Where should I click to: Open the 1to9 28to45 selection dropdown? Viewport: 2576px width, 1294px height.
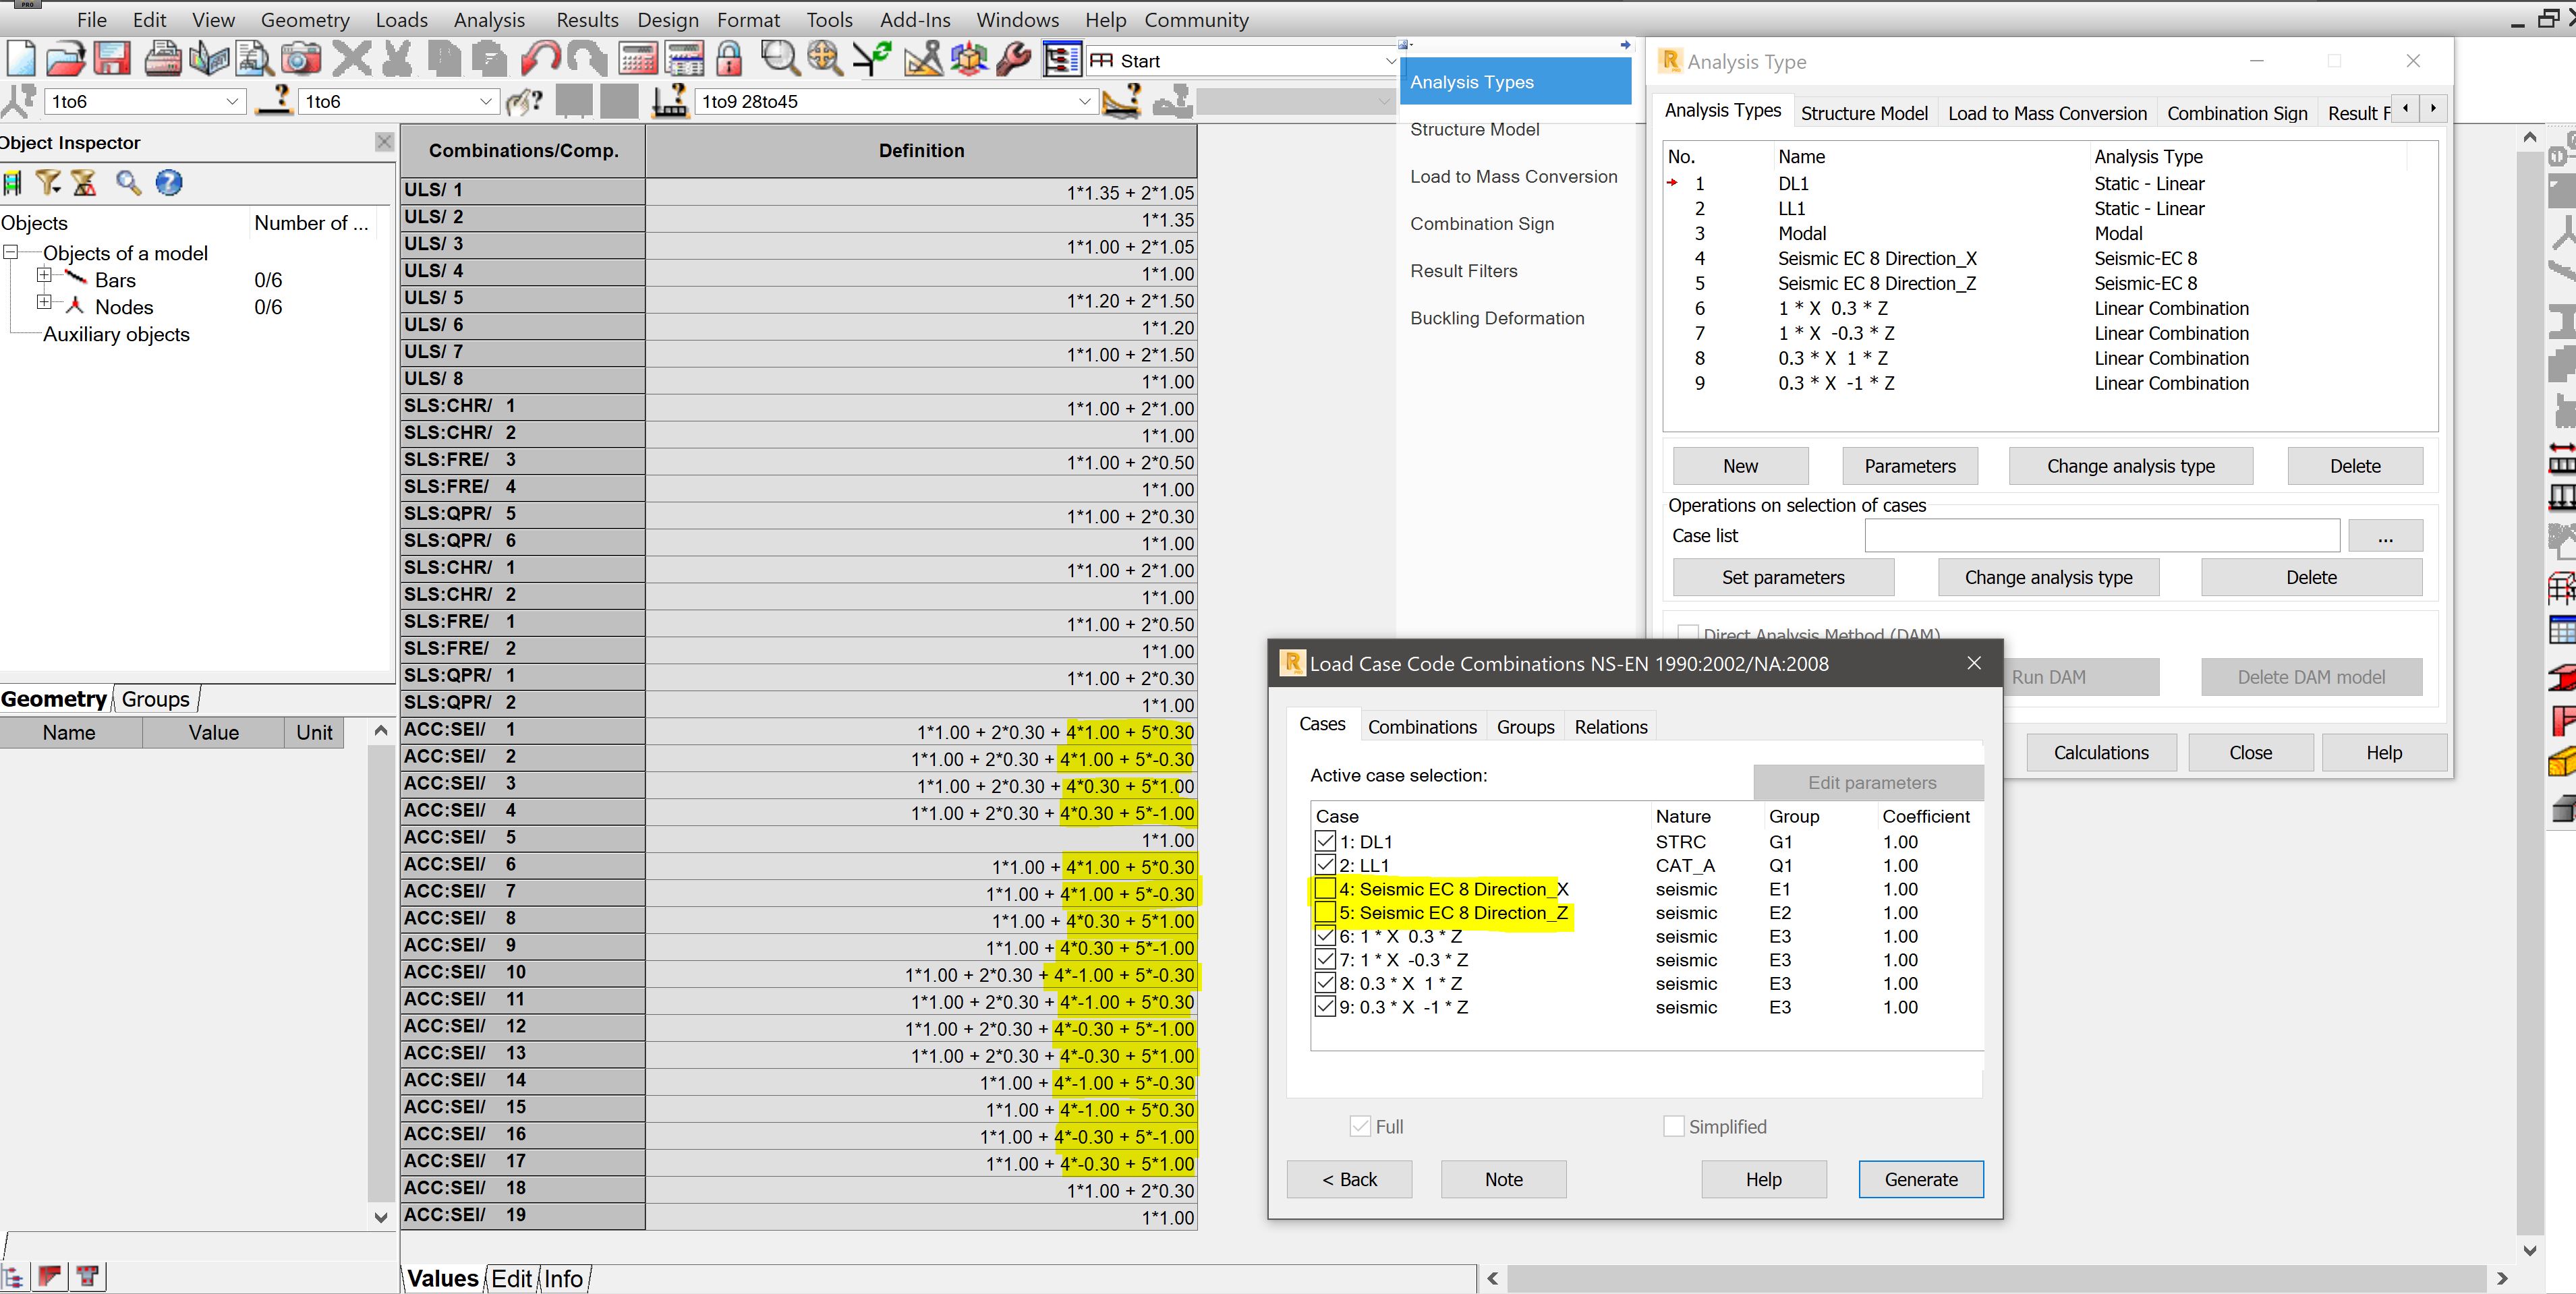pyautogui.click(x=1085, y=101)
